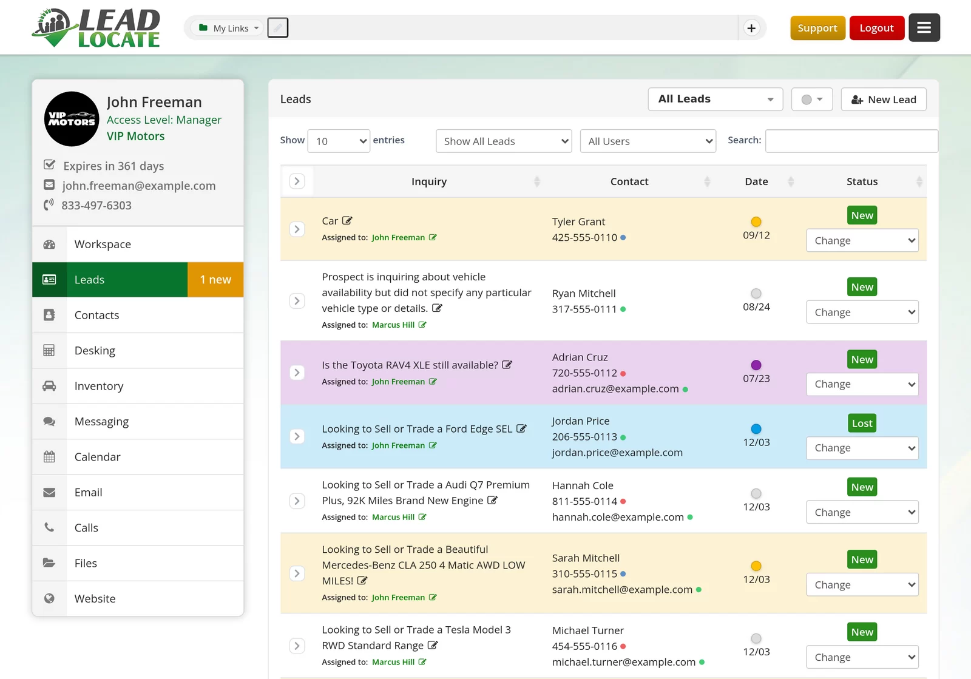Edit icon for Mercedes-Benz CLA 250 inquiry
971x679 pixels.
click(362, 580)
